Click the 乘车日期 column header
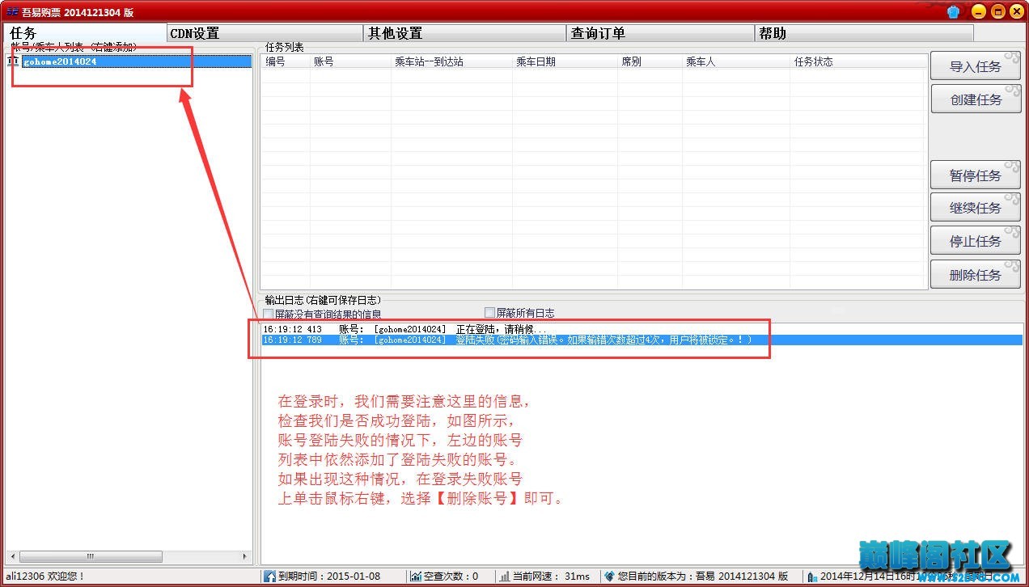The width and height of the screenshot is (1029, 587). click(x=565, y=61)
